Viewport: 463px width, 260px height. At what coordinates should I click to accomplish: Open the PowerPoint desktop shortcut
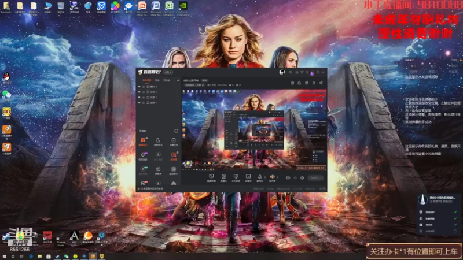(142, 8)
